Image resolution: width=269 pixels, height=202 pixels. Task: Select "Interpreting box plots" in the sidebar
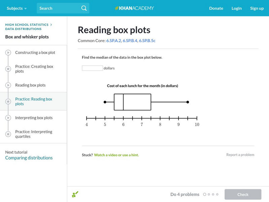click(x=34, y=118)
